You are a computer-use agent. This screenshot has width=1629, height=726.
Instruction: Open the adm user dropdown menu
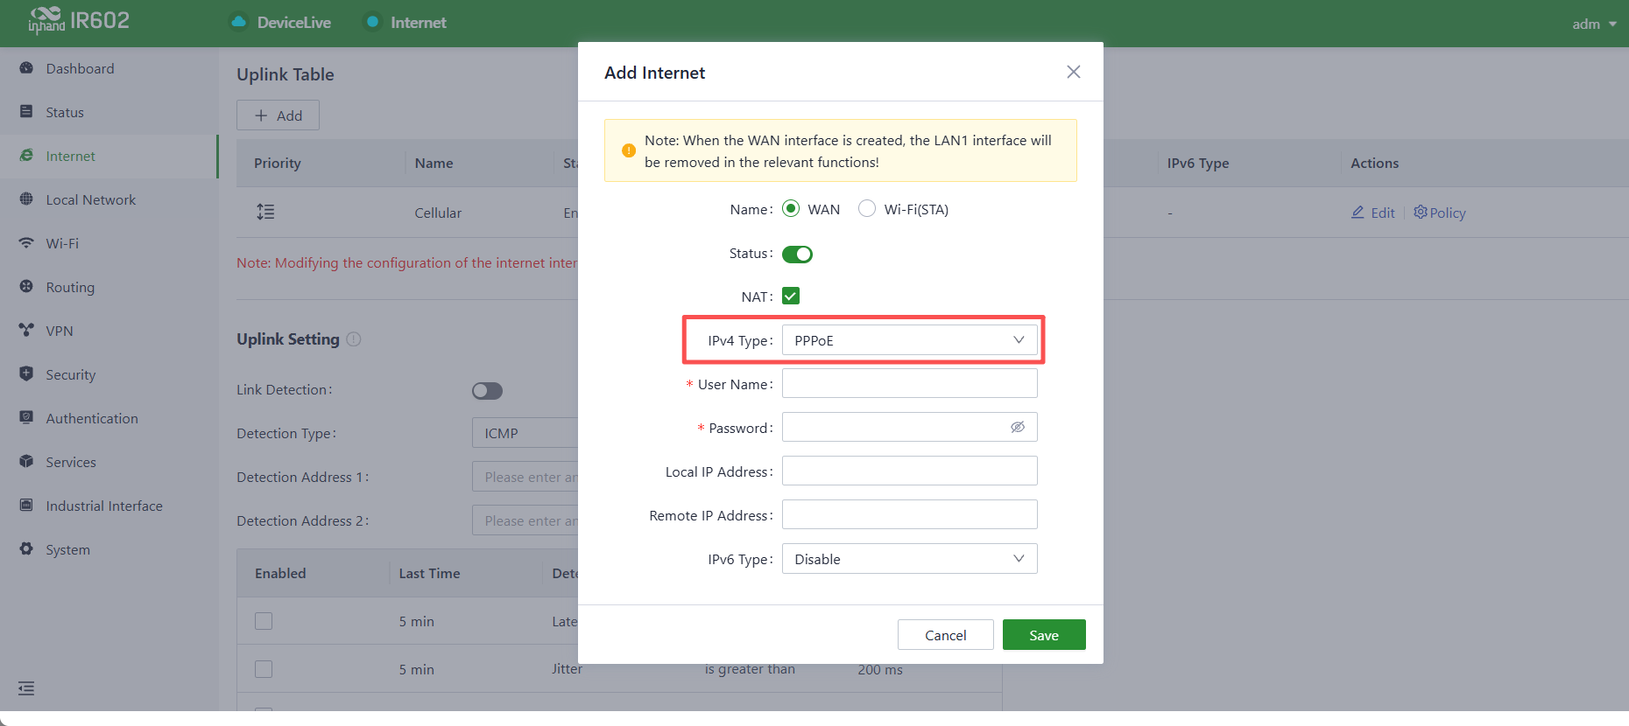click(1594, 24)
